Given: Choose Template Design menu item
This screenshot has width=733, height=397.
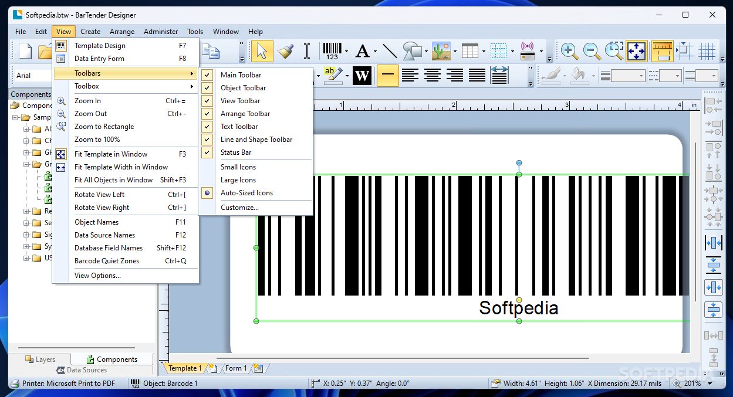Looking at the screenshot, I should [x=126, y=46].
